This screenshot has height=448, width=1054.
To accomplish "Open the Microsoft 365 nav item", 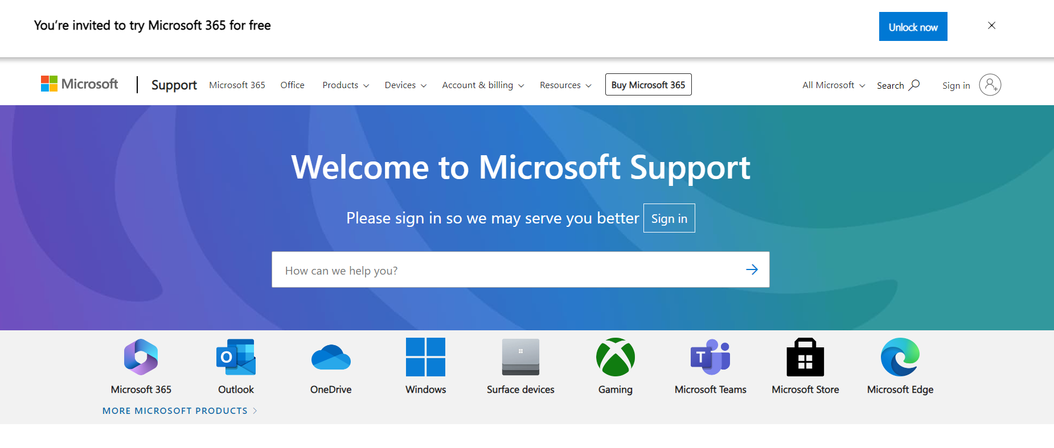I will point(237,85).
